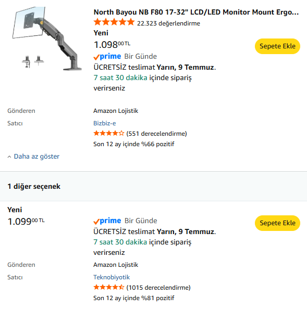The image size is (307, 310).
Task: Click the Teknobiyotik seller star rating
Action: tap(109, 287)
